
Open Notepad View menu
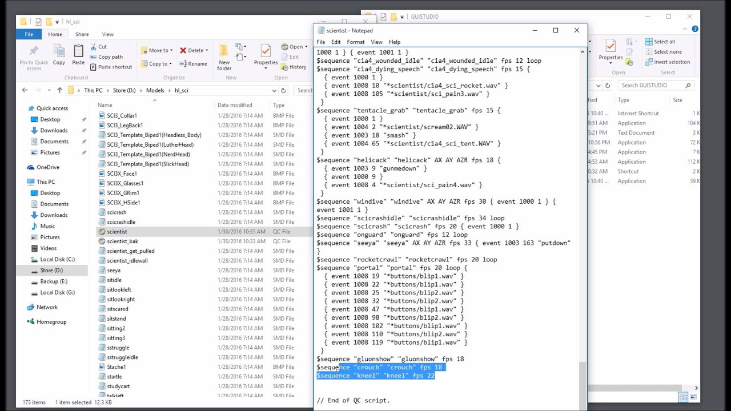pyautogui.click(x=376, y=42)
